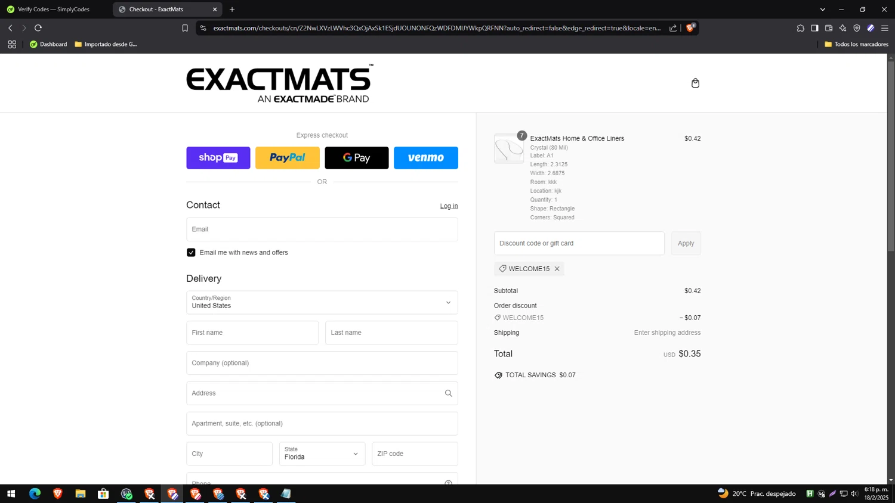This screenshot has height=503, width=895.
Task: Click the browser reload icon
Action: 38,28
